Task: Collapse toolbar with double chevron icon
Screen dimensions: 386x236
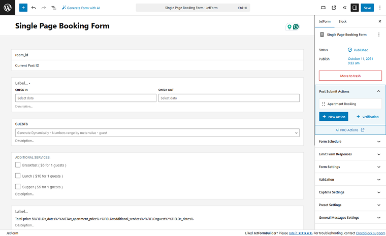Action: tap(345, 8)
